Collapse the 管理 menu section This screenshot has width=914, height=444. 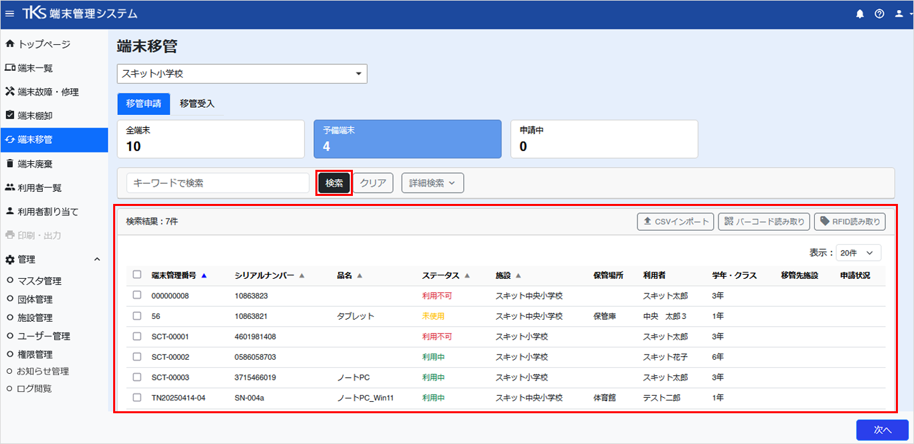pos(96,259)
